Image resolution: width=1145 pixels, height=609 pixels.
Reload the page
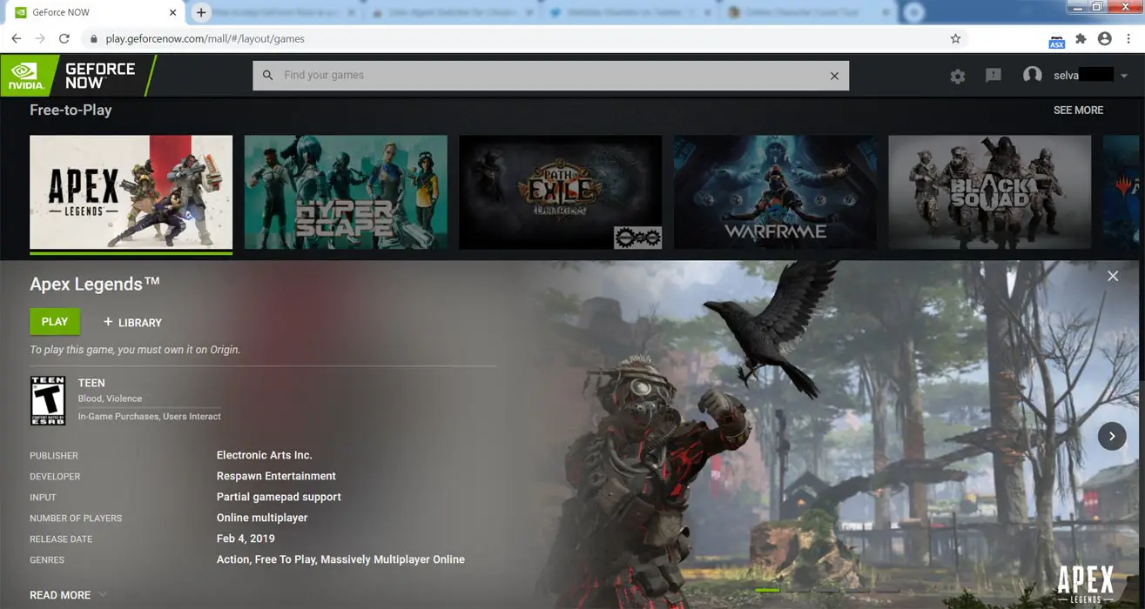(x=64, y=38)
